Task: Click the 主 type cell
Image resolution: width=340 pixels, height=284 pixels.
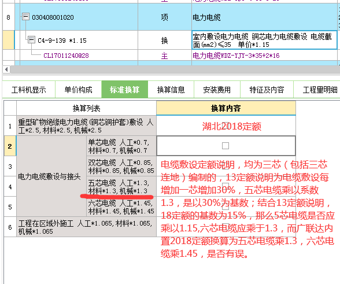Action: click(165, 56)
